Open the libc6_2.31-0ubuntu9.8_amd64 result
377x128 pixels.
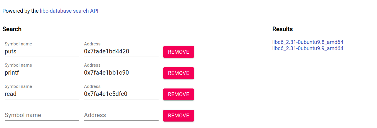tap(308, 42)
